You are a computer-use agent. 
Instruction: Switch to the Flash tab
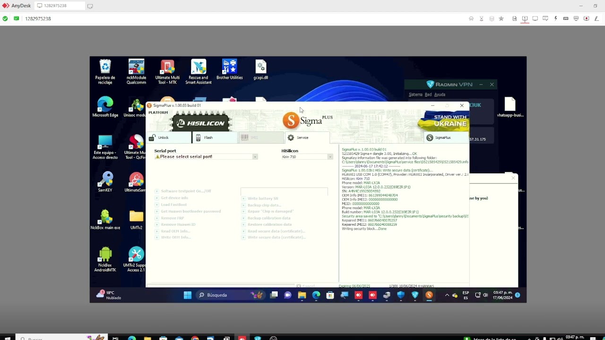tap(208, 137)
